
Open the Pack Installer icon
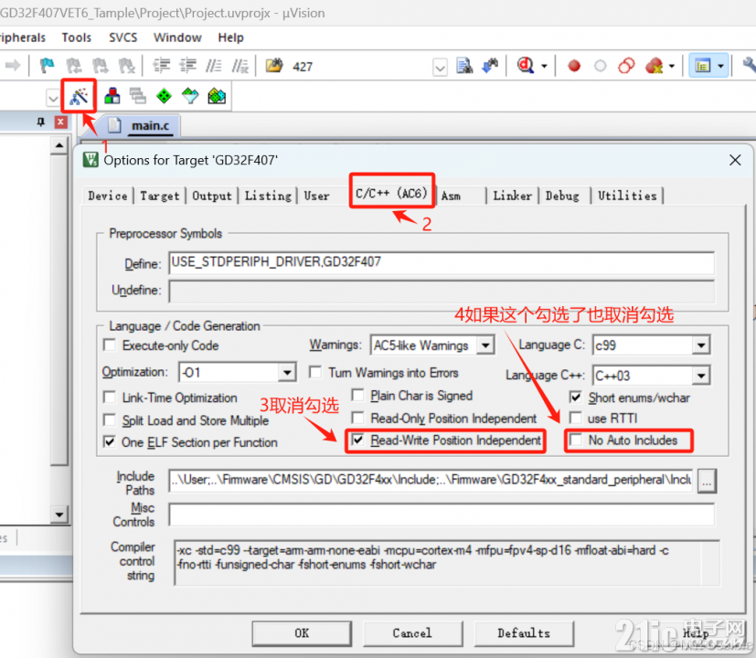coord(217,96)
